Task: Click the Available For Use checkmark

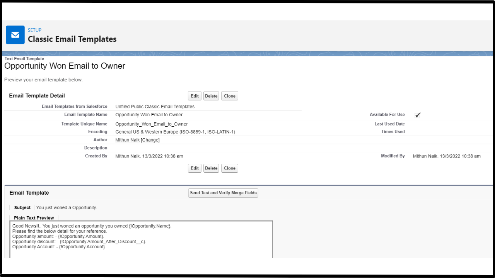Action: tap(418, 115)
